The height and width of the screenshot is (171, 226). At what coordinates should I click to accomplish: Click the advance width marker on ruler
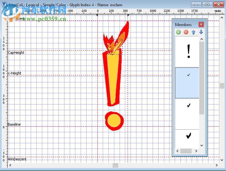click(128, 15)
